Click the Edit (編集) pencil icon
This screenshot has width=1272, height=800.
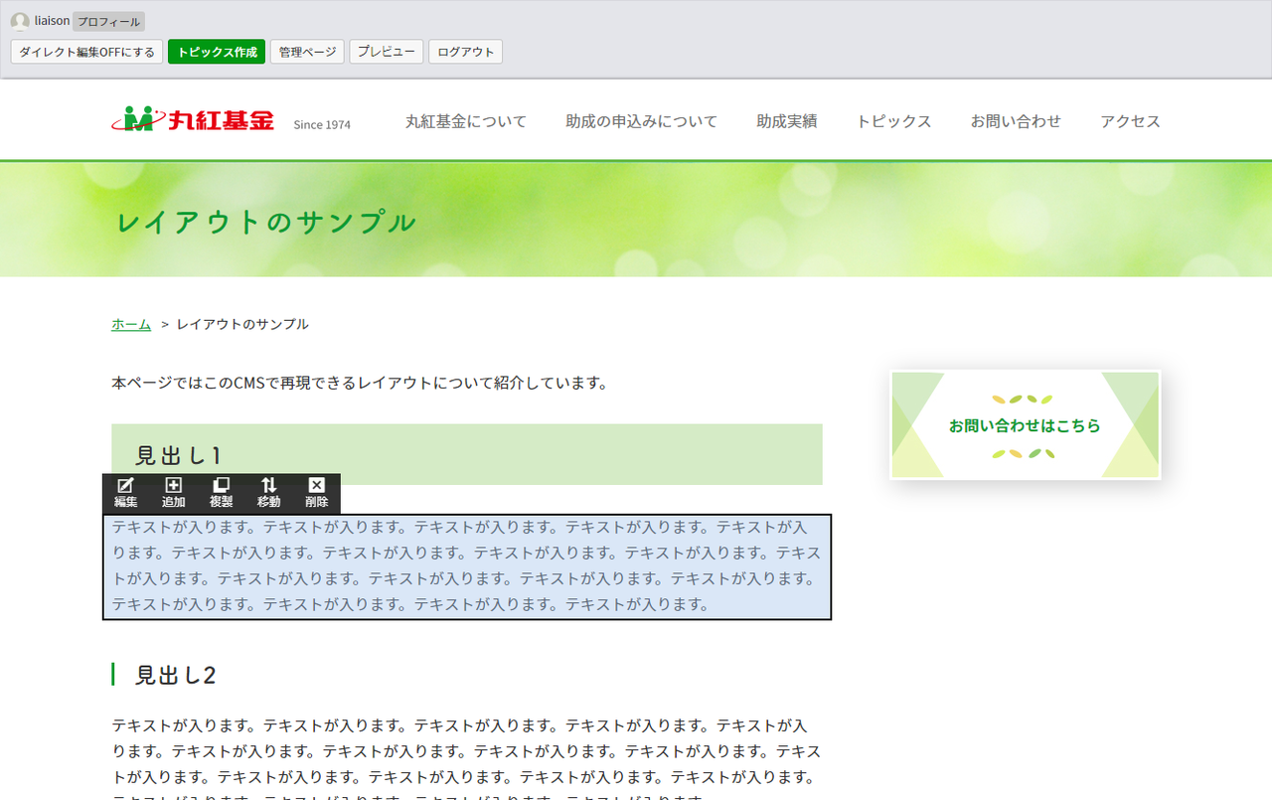[125, 486]
